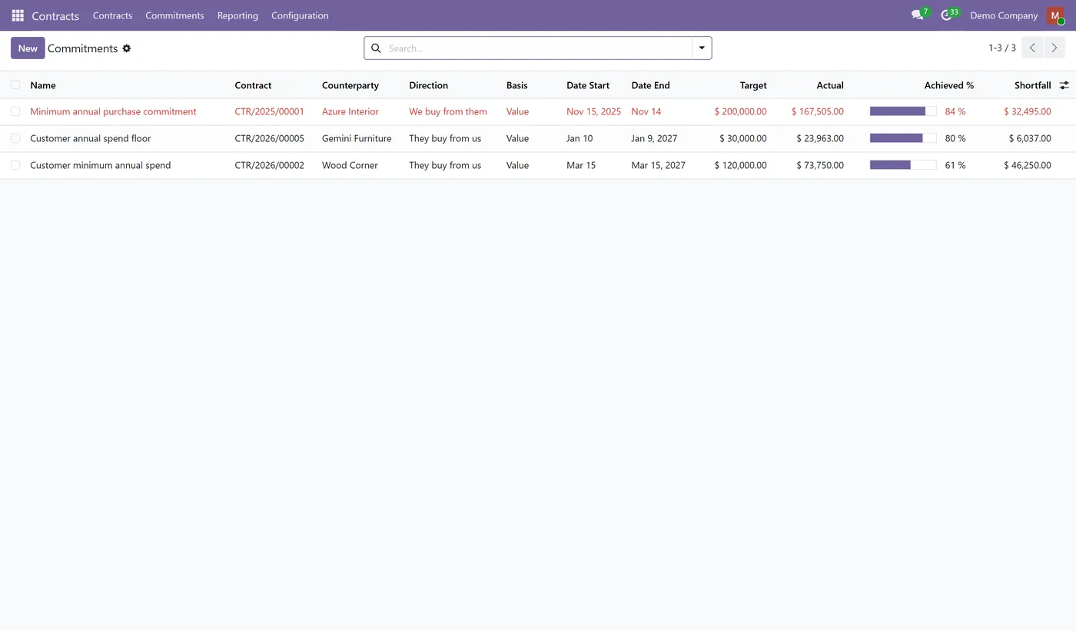Image resolution: width=1076 pixels, height=631 pixels.
Task: Sort by the Target column header
Action: tap(753, 85)
